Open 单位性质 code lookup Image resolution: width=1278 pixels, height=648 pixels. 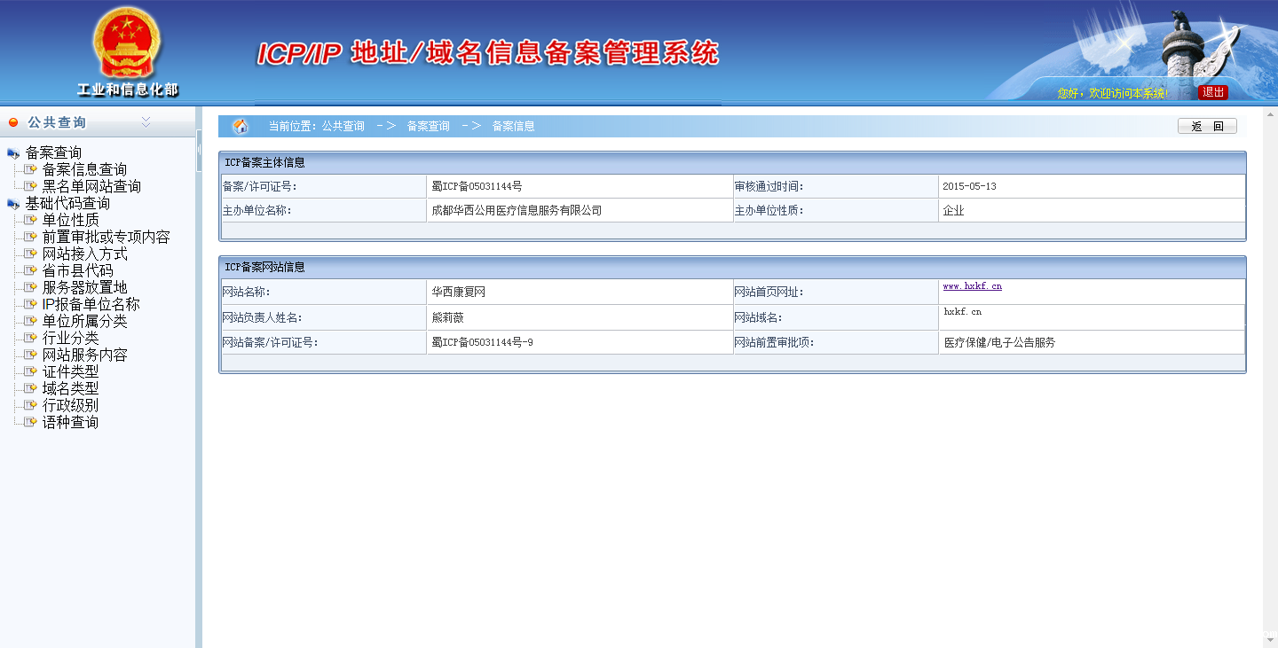71,221
